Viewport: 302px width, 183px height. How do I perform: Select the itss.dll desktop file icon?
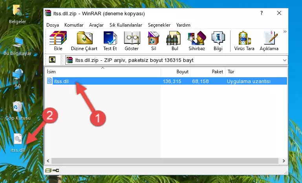point(18,143)
